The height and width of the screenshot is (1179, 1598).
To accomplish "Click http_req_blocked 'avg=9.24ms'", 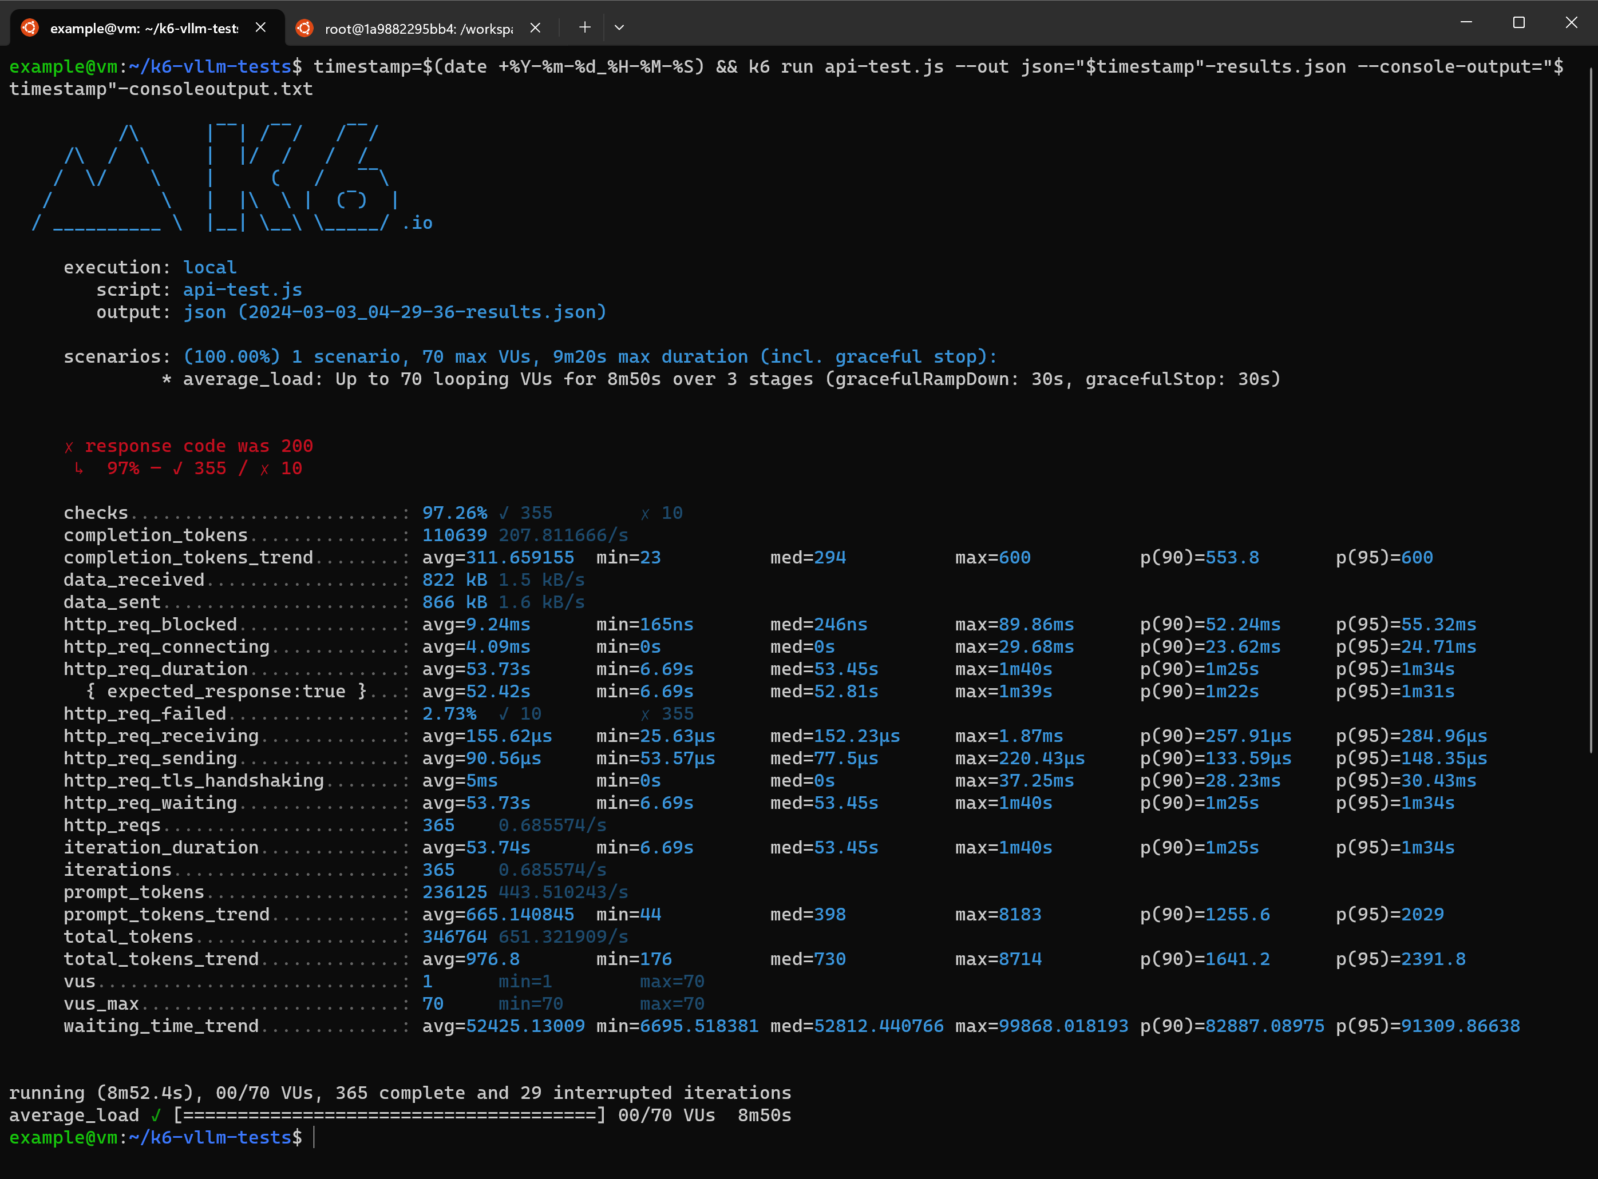I will tap(476, 625).
